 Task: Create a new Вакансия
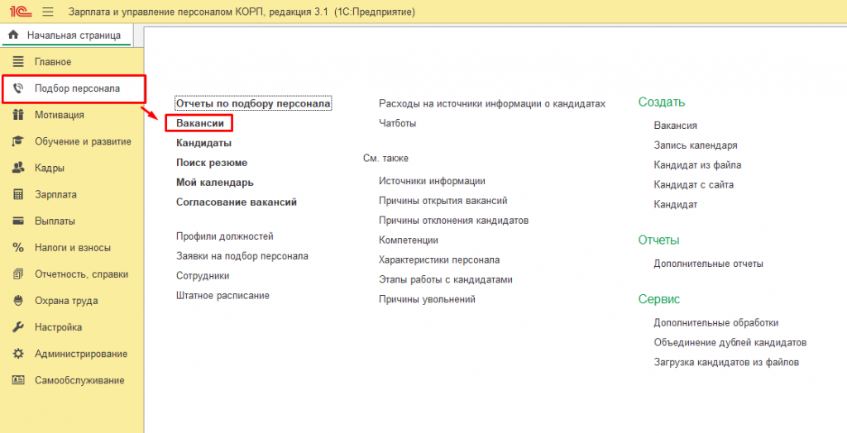[x=675, y=126]
